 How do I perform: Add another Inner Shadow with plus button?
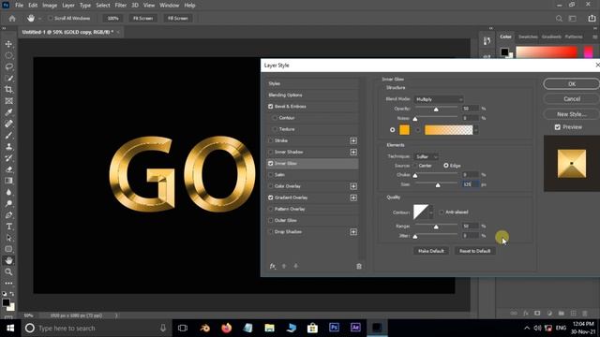coord(353,152)
